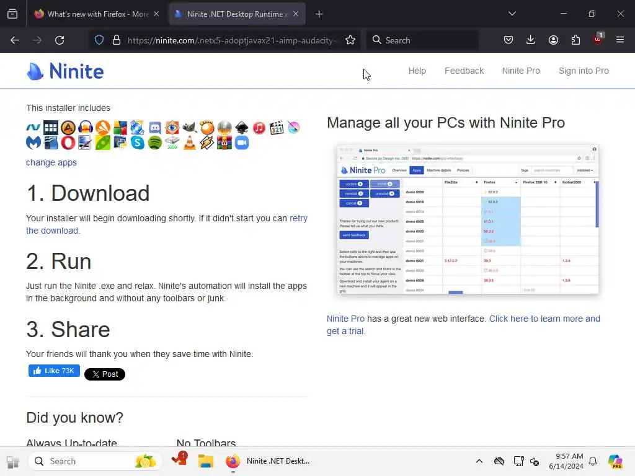Screen dimensions: 635x476
Task: Click the Skype blue S icon
Action: pyautogui.click(x=137, y=143)
